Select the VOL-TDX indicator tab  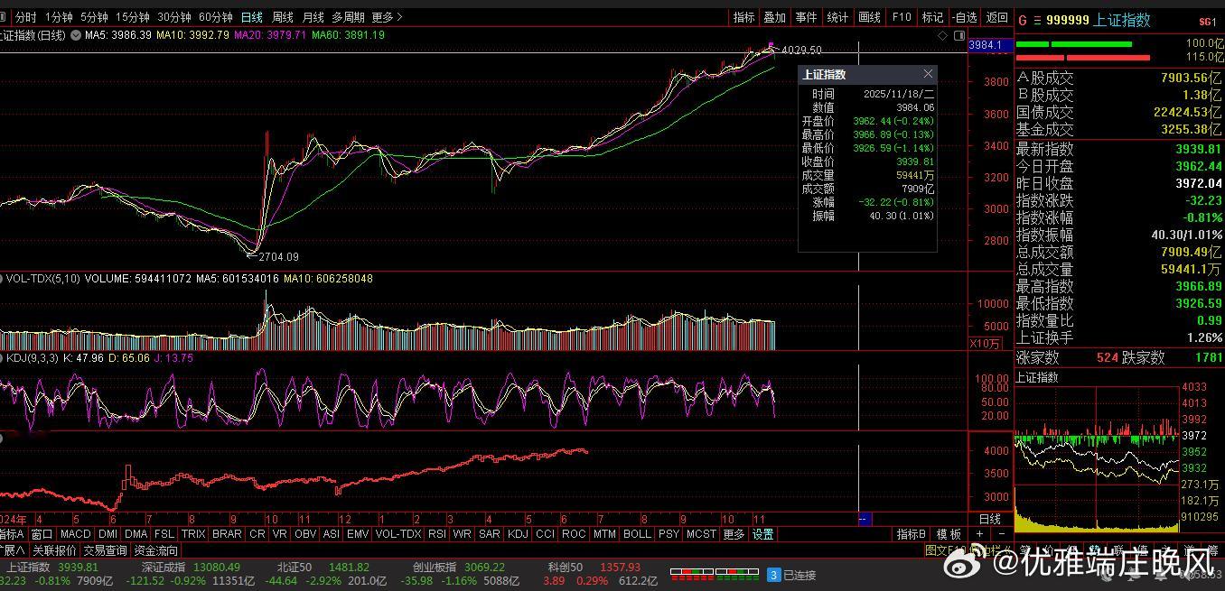click(398, 534)
